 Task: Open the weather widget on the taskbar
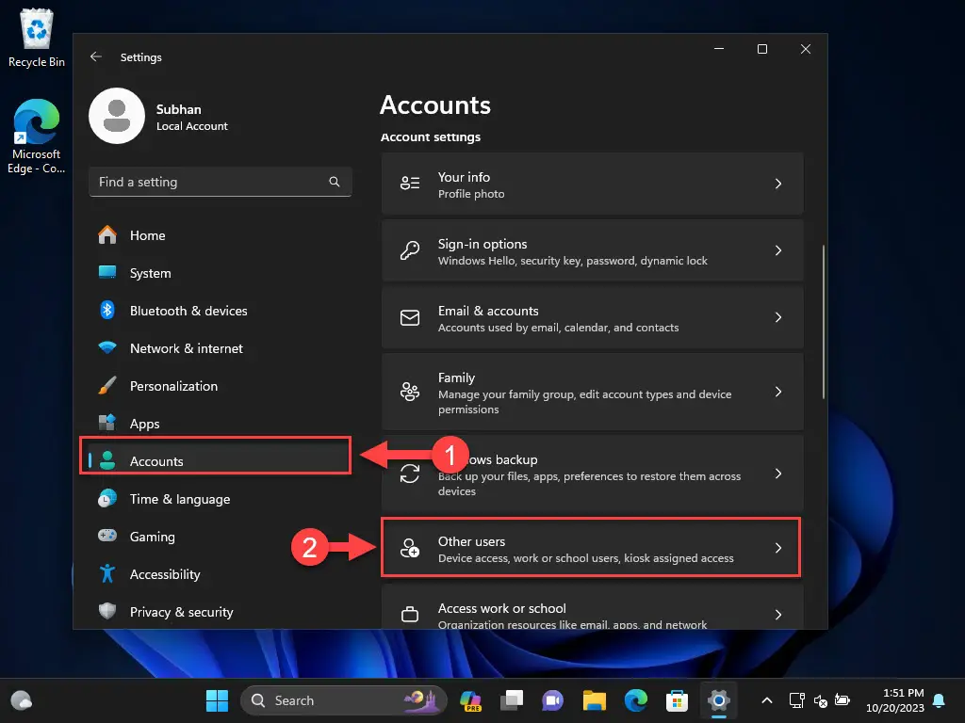tap(22, 700)
